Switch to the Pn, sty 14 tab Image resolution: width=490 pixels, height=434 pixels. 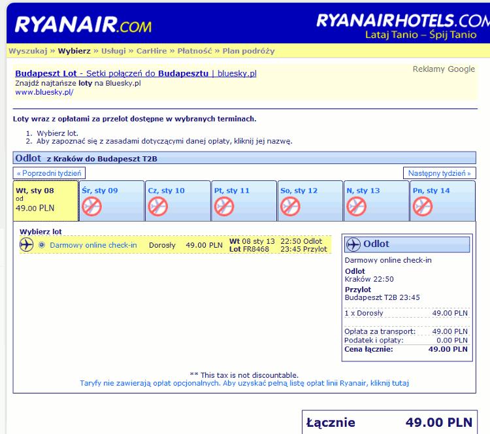click(x=443, y=201)
